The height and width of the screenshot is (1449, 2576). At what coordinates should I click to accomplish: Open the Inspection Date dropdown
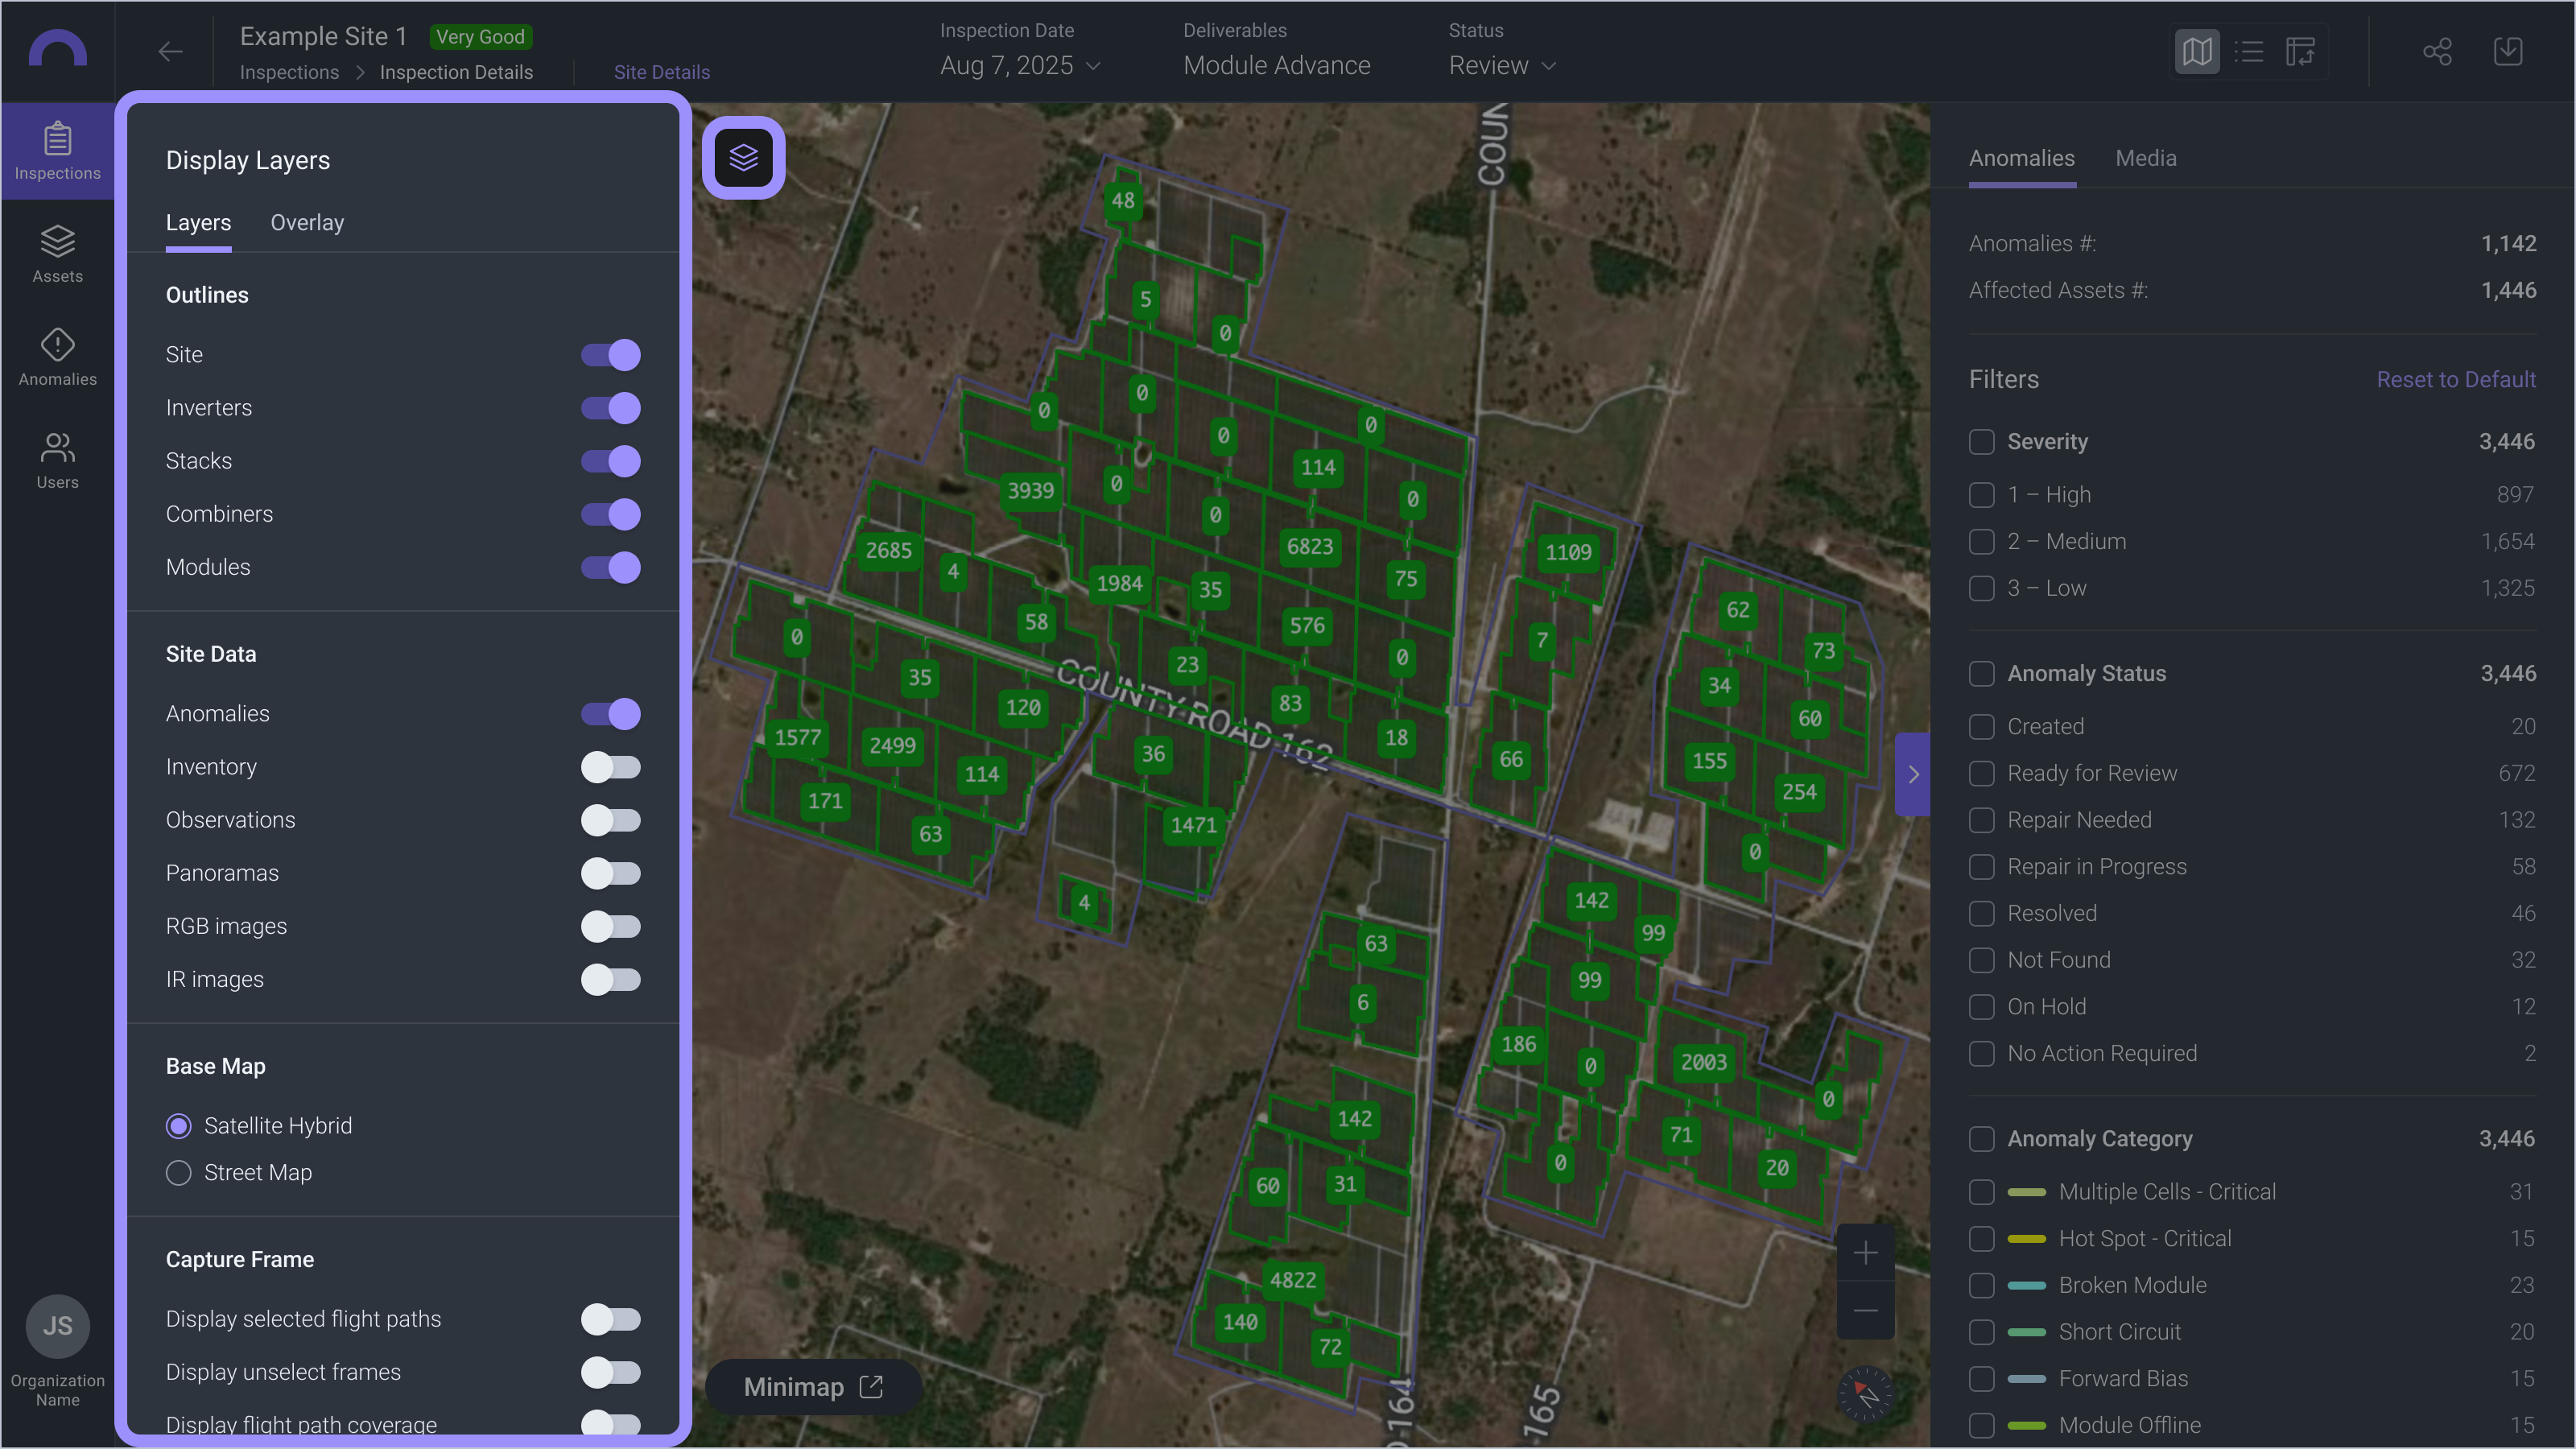(1020, 66)
